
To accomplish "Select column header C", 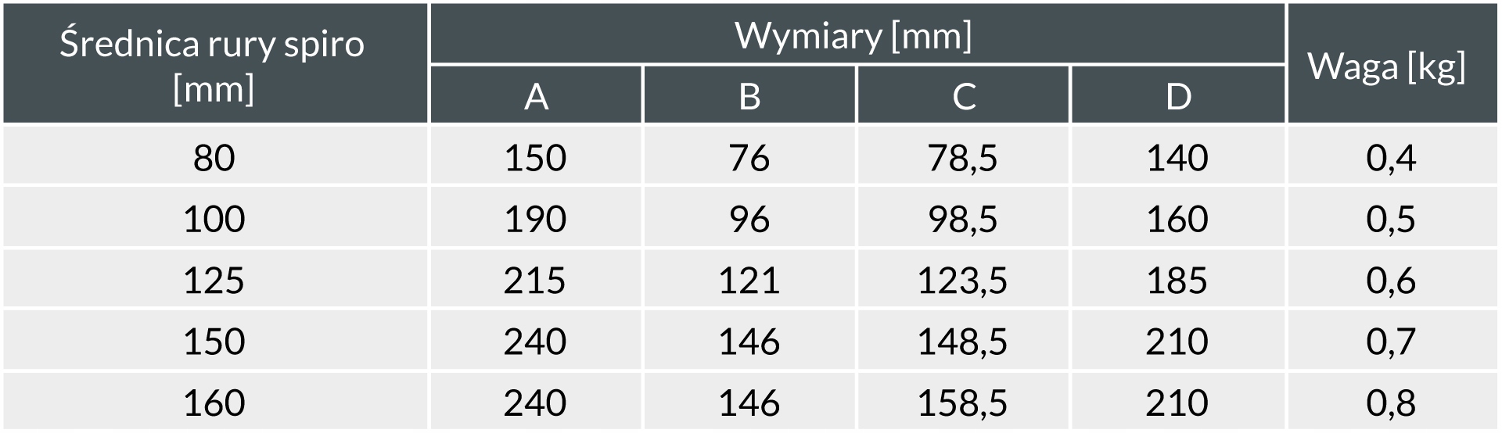I will point(963,97).
